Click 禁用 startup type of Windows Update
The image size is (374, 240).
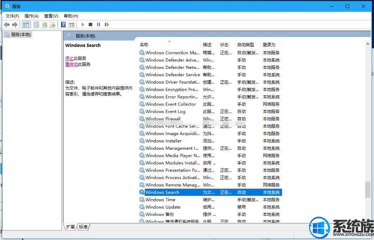click(241, 207)
